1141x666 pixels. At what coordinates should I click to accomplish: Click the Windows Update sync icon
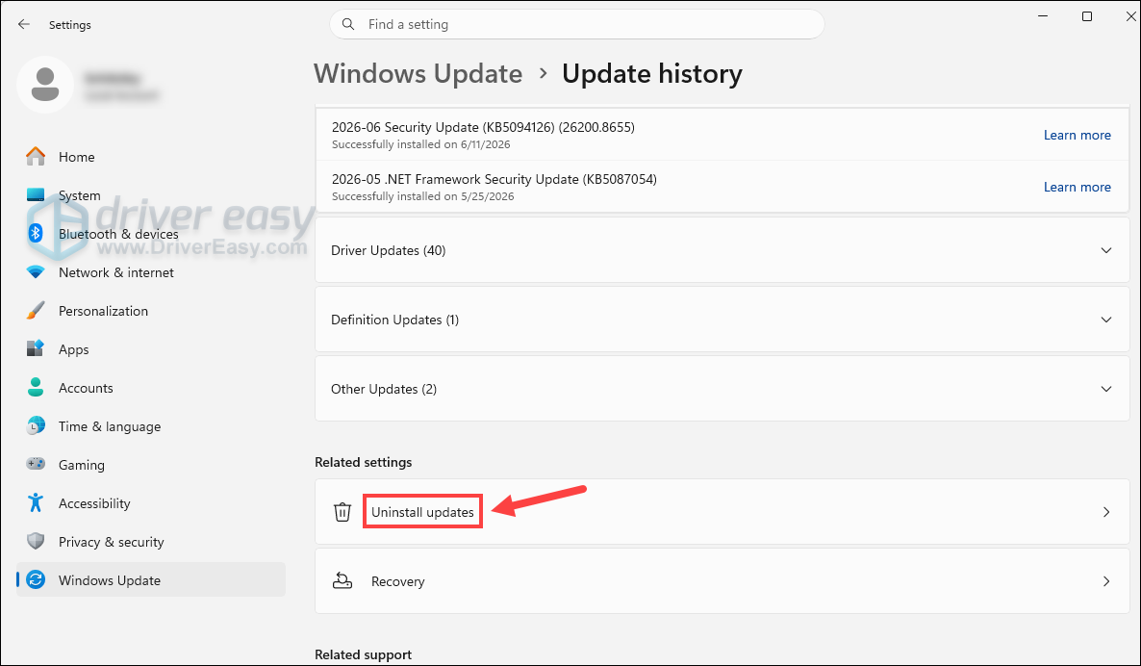36,580
